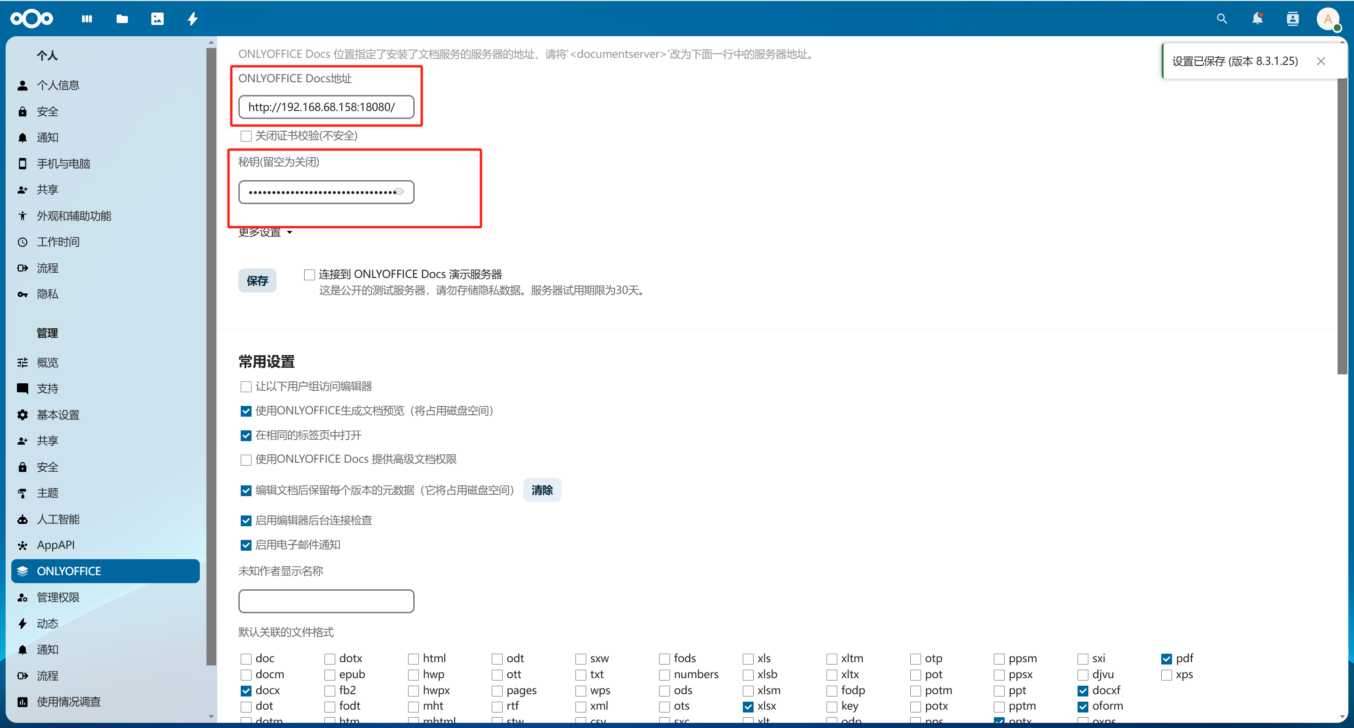
Task: Open the user avatar menu
Action: click(x=1328, y=19)
